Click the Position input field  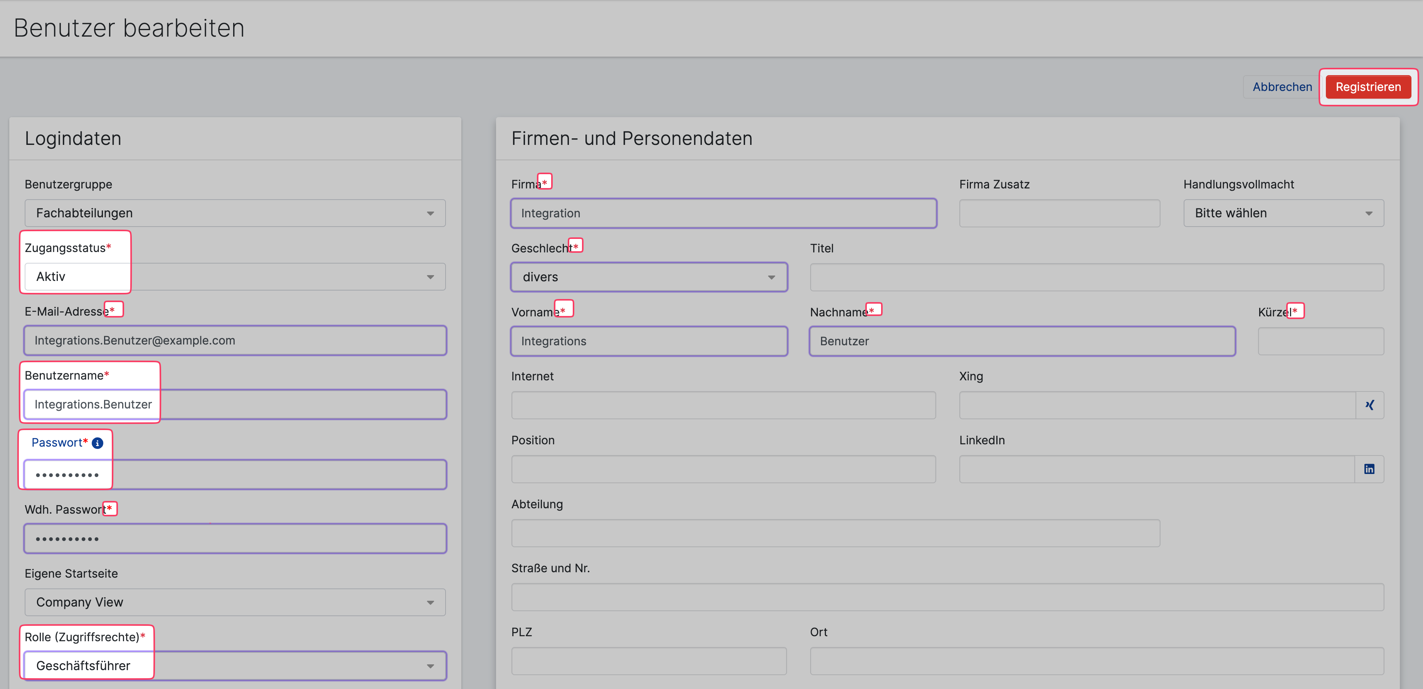[723, 469]
